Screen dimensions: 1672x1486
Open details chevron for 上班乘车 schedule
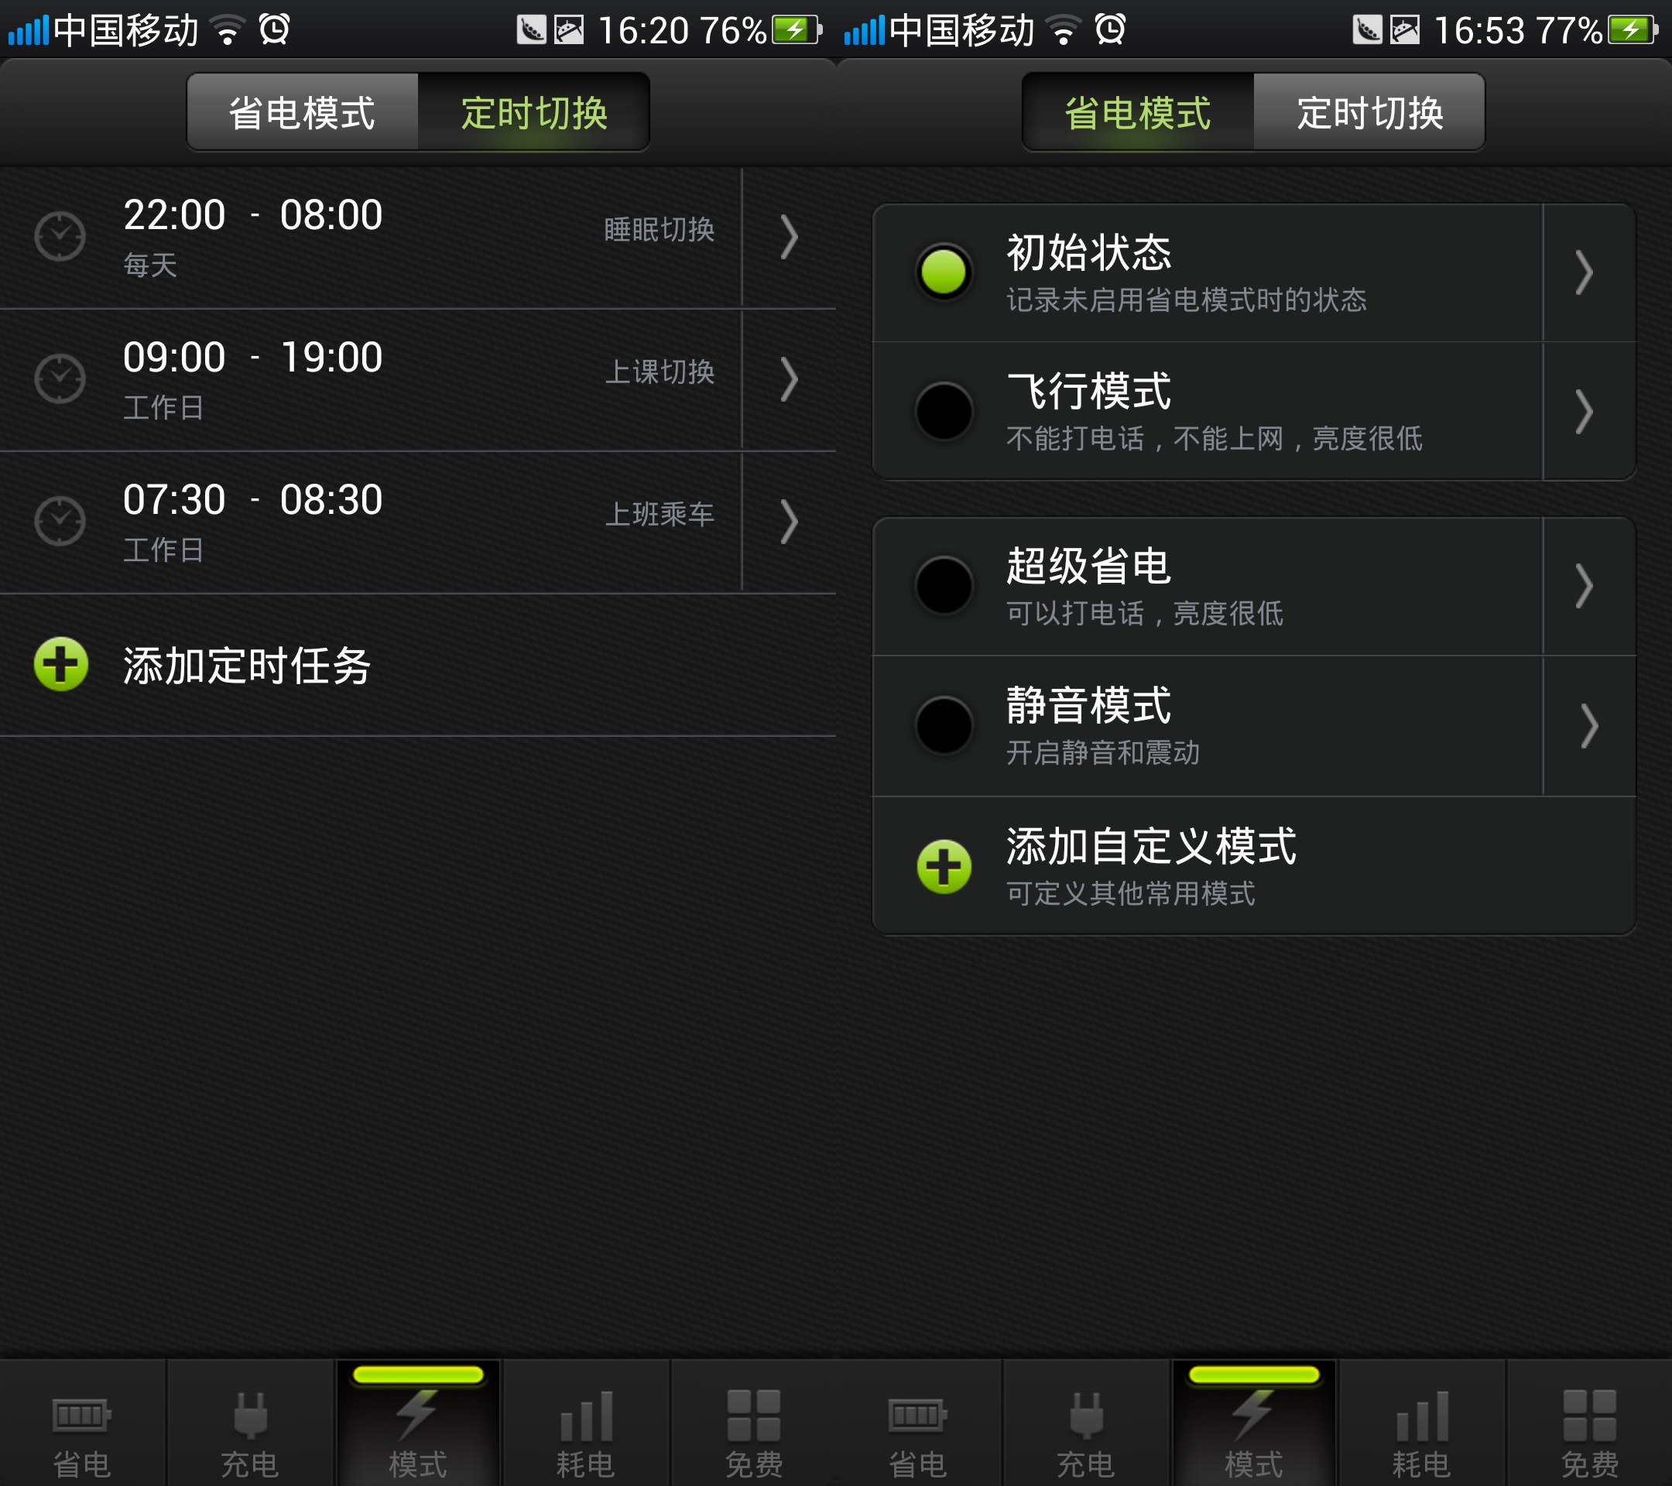(x=789, y=522)
